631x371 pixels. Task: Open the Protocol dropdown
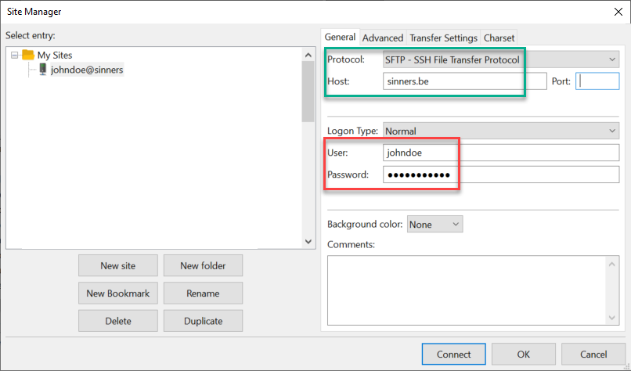499,59
